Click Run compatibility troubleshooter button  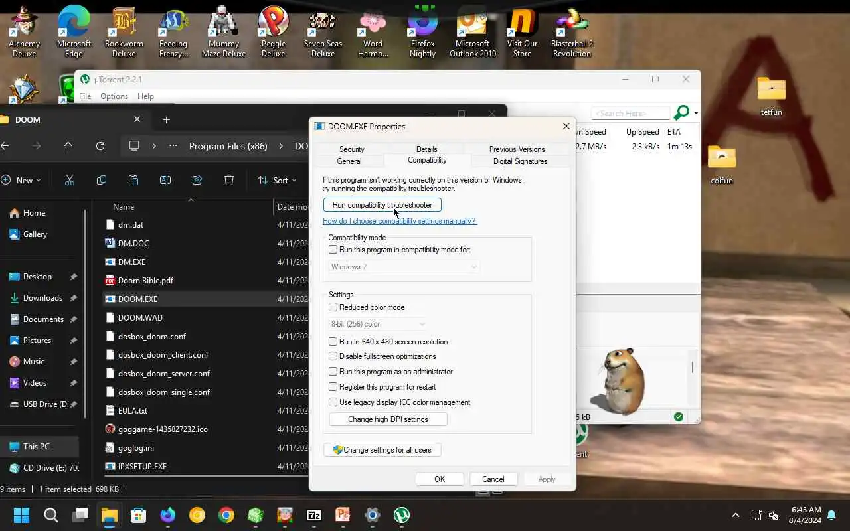382,205
